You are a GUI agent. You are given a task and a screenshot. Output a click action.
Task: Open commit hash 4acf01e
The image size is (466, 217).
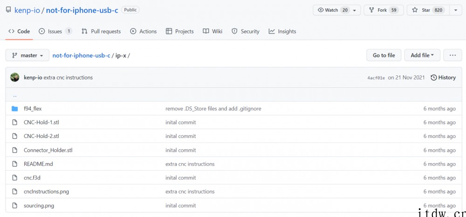[376, 78]
